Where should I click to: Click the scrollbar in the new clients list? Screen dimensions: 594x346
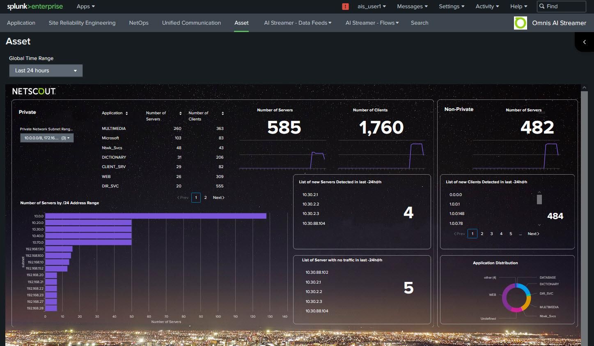point(539,199)
